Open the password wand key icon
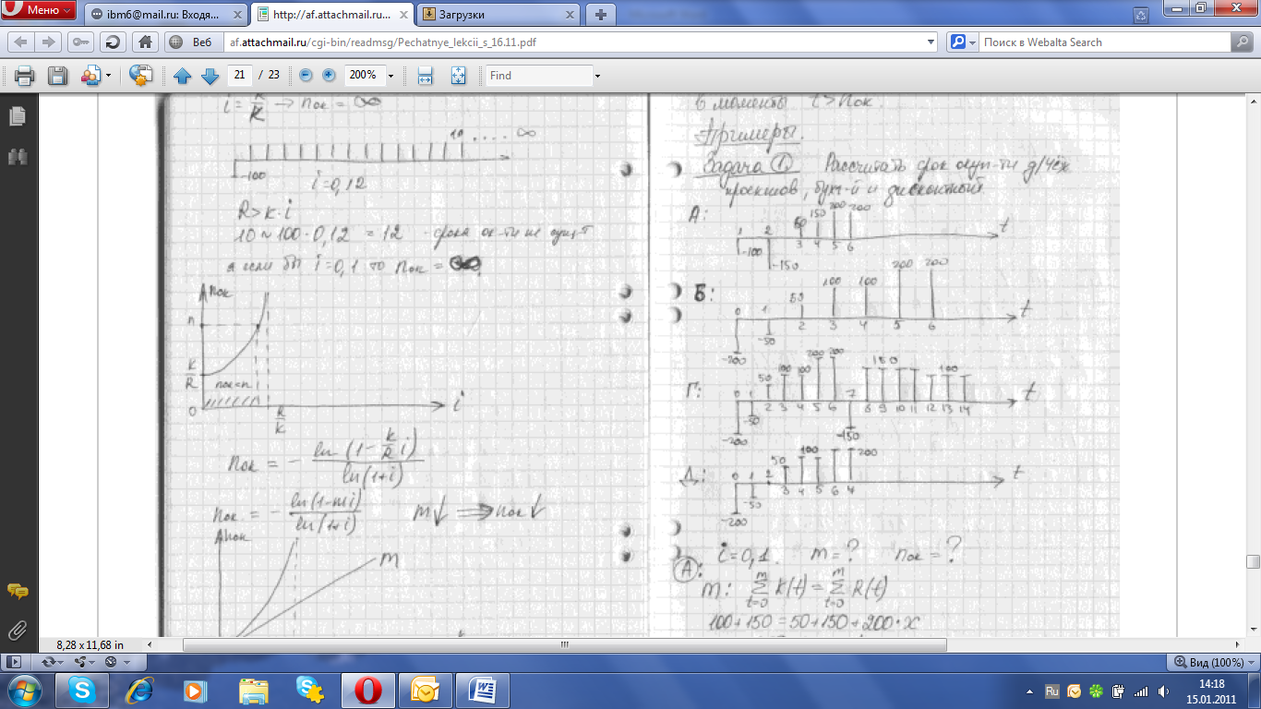This screenshot has width=1261, height=709. click(80, 42)
